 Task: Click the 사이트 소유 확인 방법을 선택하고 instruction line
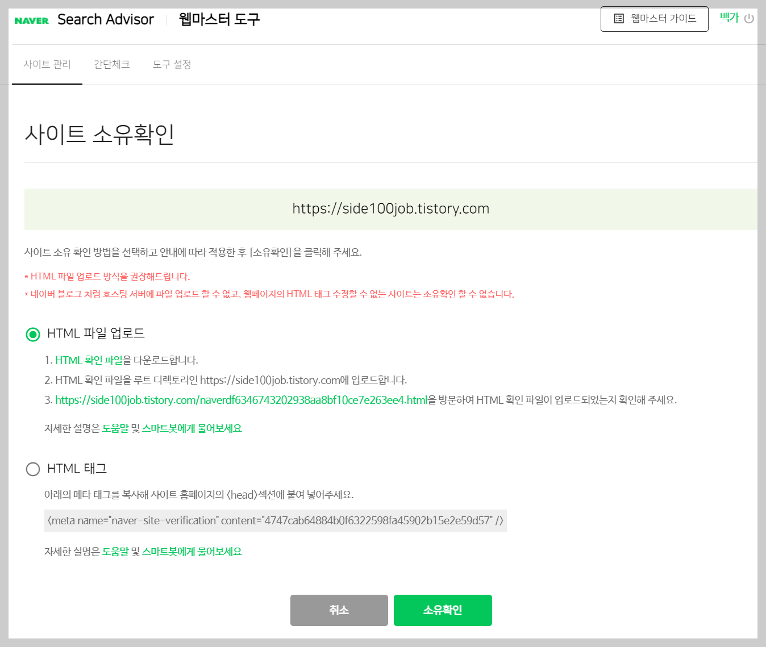click(193, 252)
